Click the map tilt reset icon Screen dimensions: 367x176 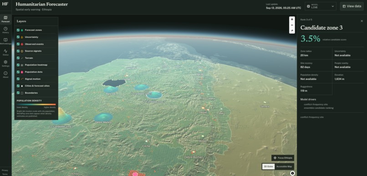(x=292, y=30)
